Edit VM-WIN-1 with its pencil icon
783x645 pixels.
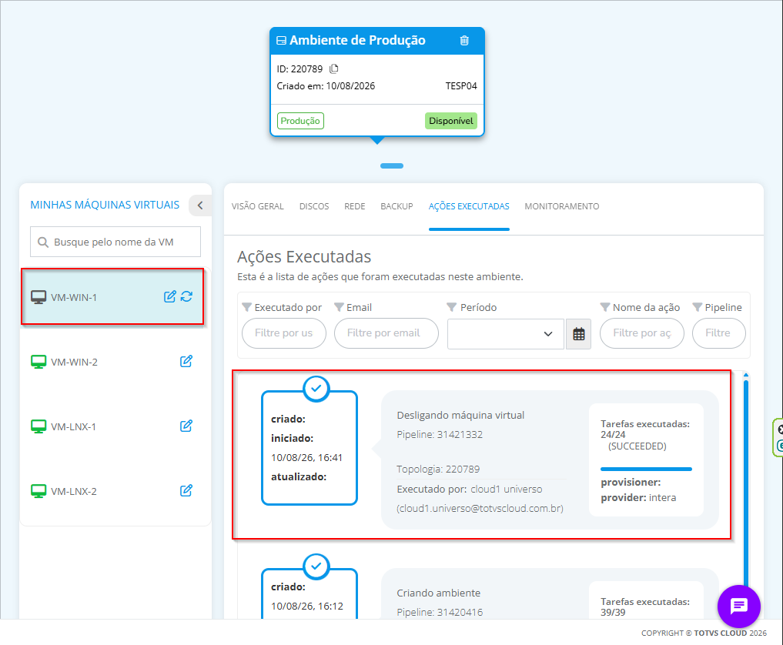click(x=170, y=296)
